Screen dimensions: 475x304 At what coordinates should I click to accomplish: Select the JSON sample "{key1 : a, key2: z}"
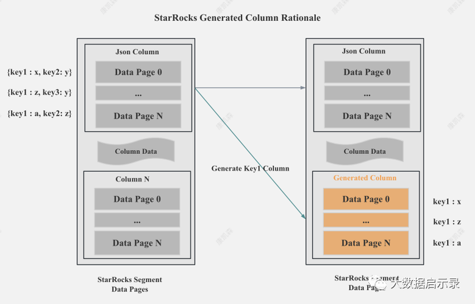[x=40, y=114]
